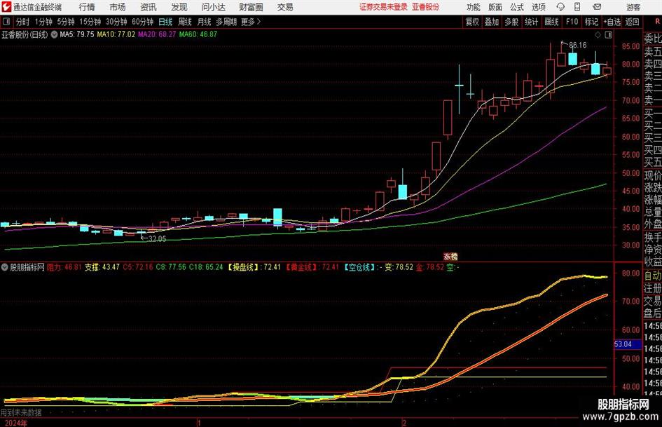Click the mobile phone icon

tap(577, 7)
